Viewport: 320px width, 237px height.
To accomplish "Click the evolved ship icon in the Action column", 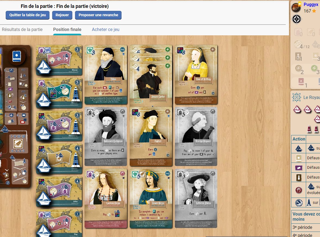I will coord(311,186).
